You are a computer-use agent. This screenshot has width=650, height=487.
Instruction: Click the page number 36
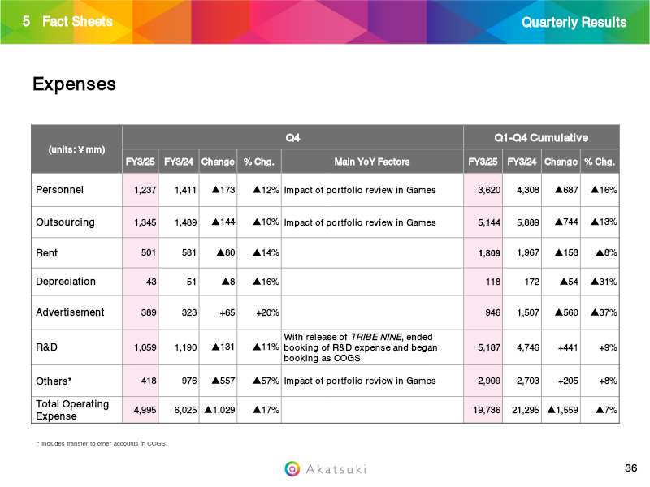click(x=630, y=468)
